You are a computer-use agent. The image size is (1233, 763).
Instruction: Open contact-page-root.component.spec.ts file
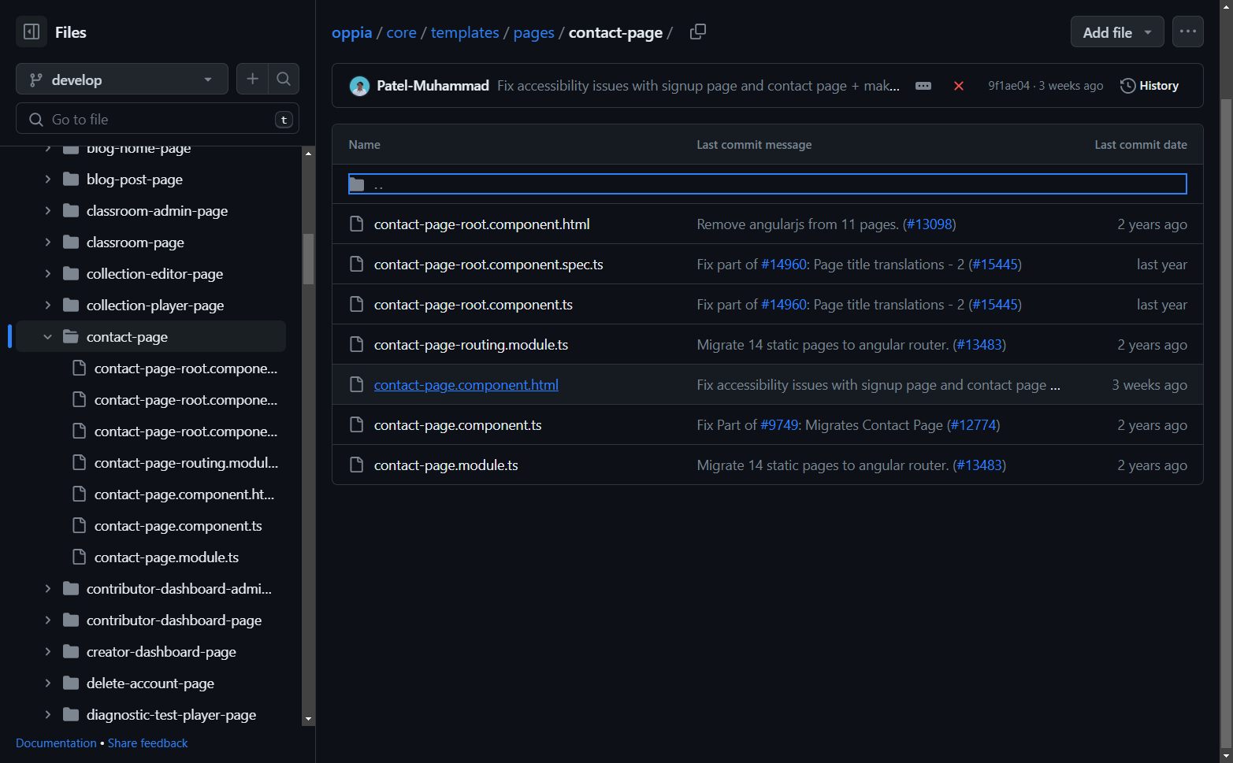488,265
